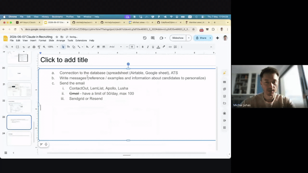This screenshot has width=308, height=173.
Task: Open the Slide menu
Action: coord(51,41)
